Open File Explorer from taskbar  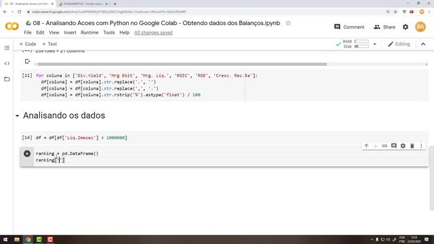17,239
